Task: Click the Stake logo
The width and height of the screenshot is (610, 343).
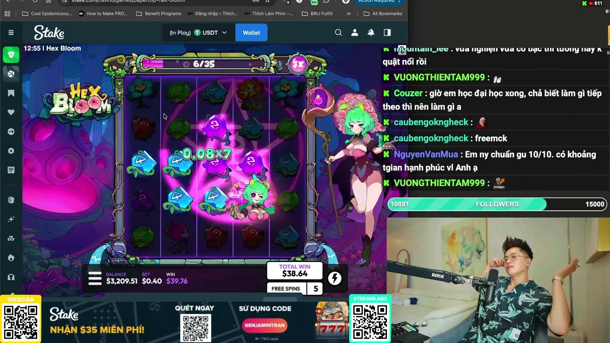Action: [49, 33]
